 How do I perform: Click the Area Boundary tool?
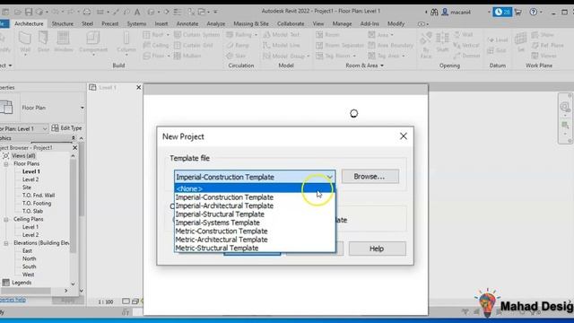[x=391, y=46]
